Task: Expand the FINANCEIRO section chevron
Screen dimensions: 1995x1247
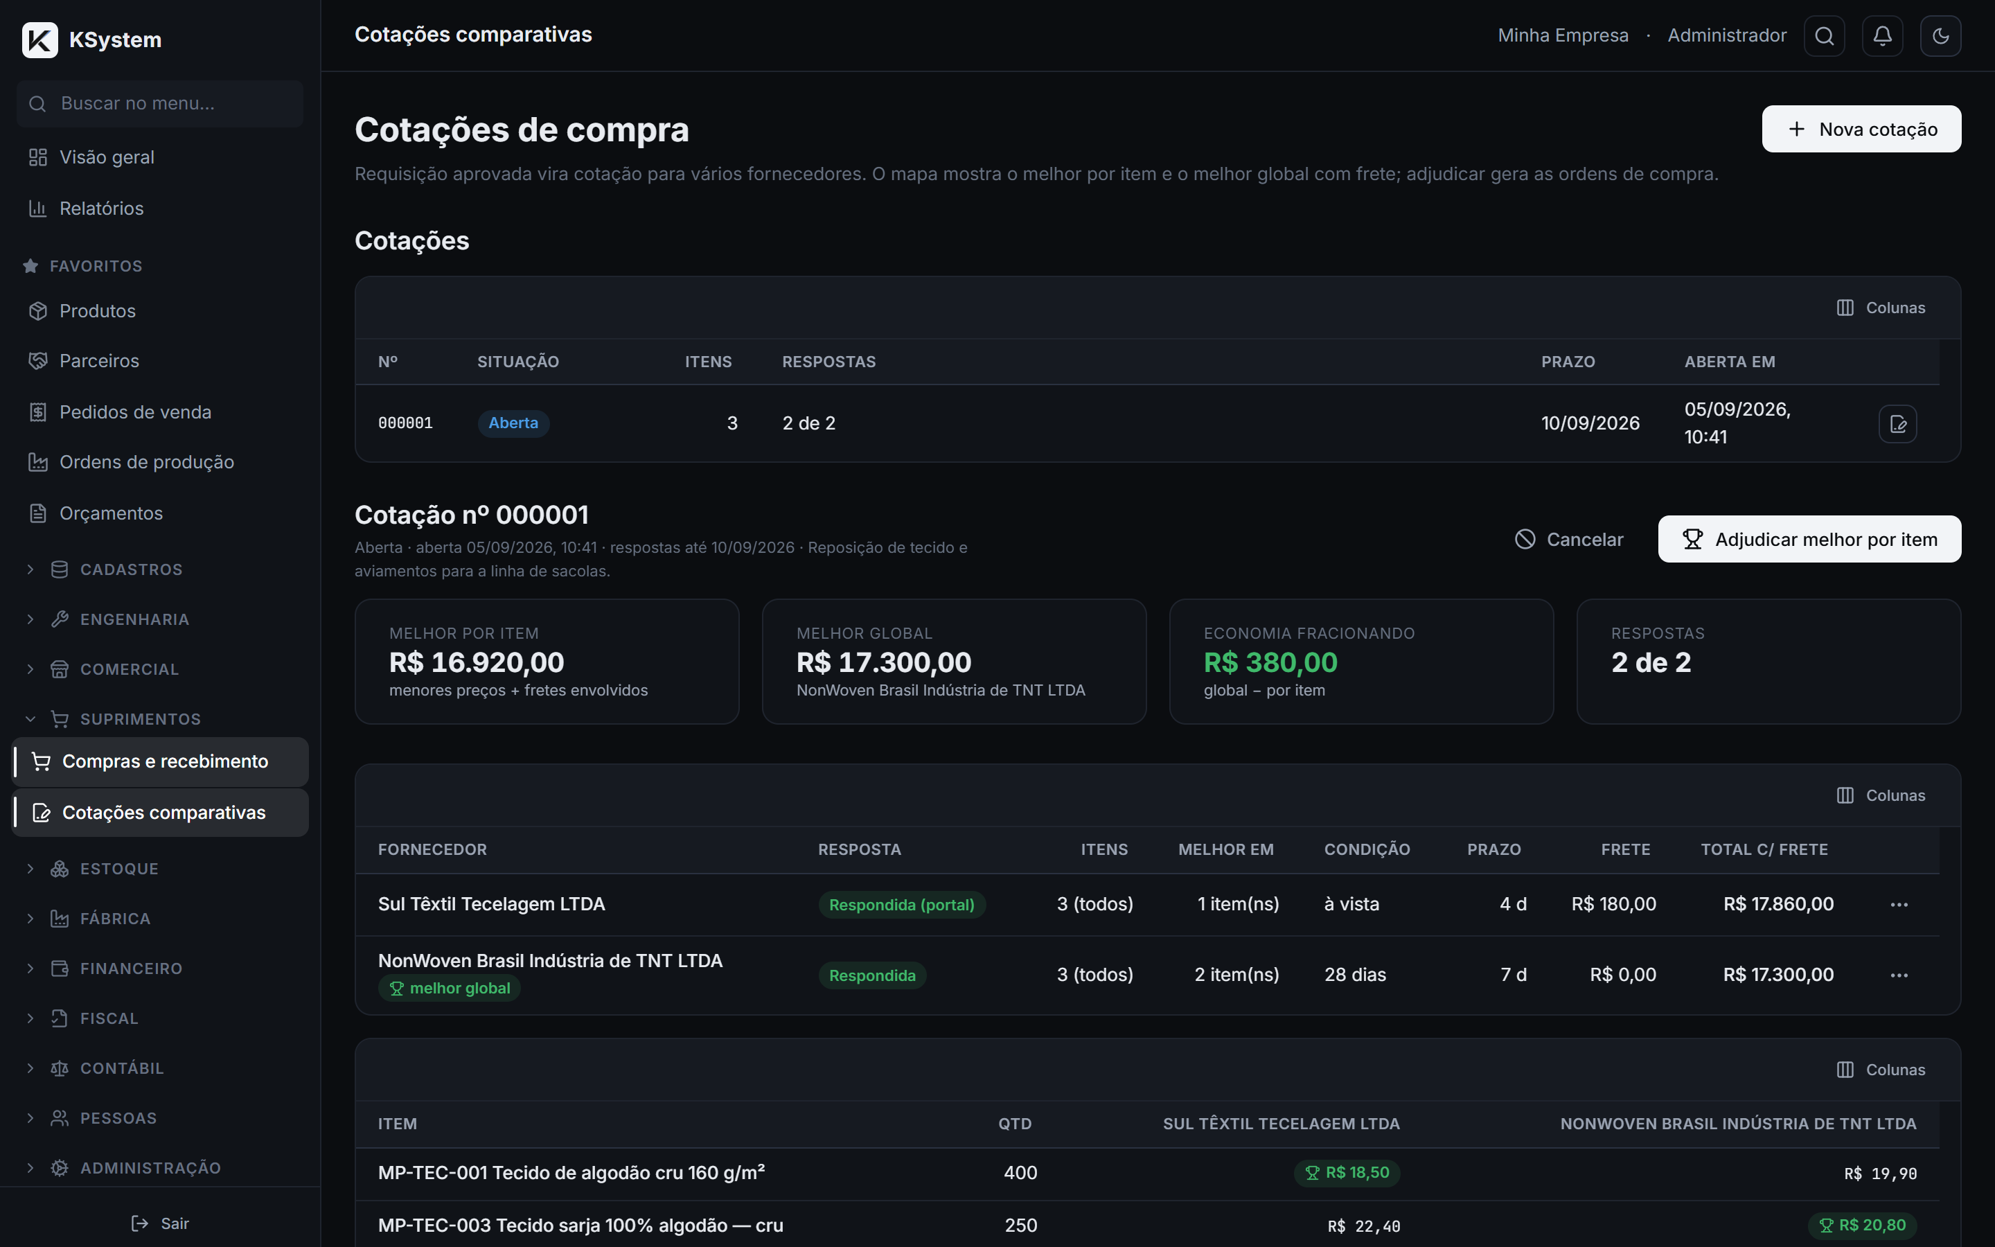Action: pos(30,969)
